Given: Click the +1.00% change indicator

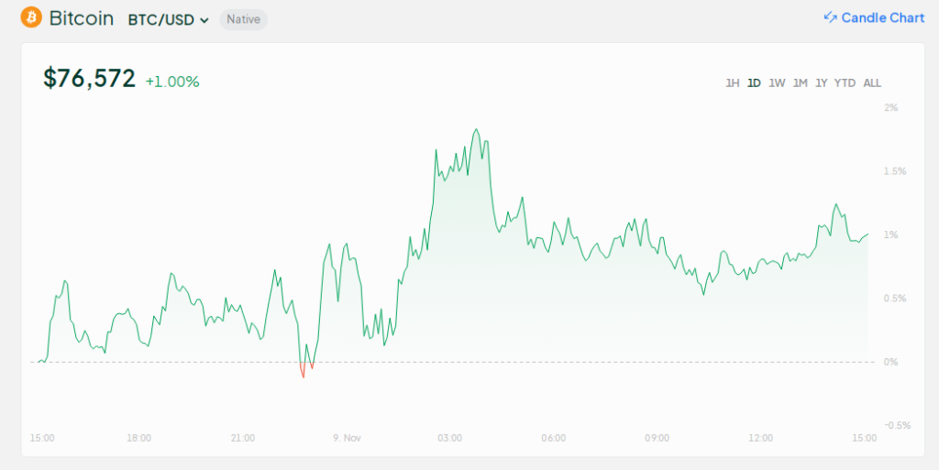Looking at the screenshot, I should (172, 82).
